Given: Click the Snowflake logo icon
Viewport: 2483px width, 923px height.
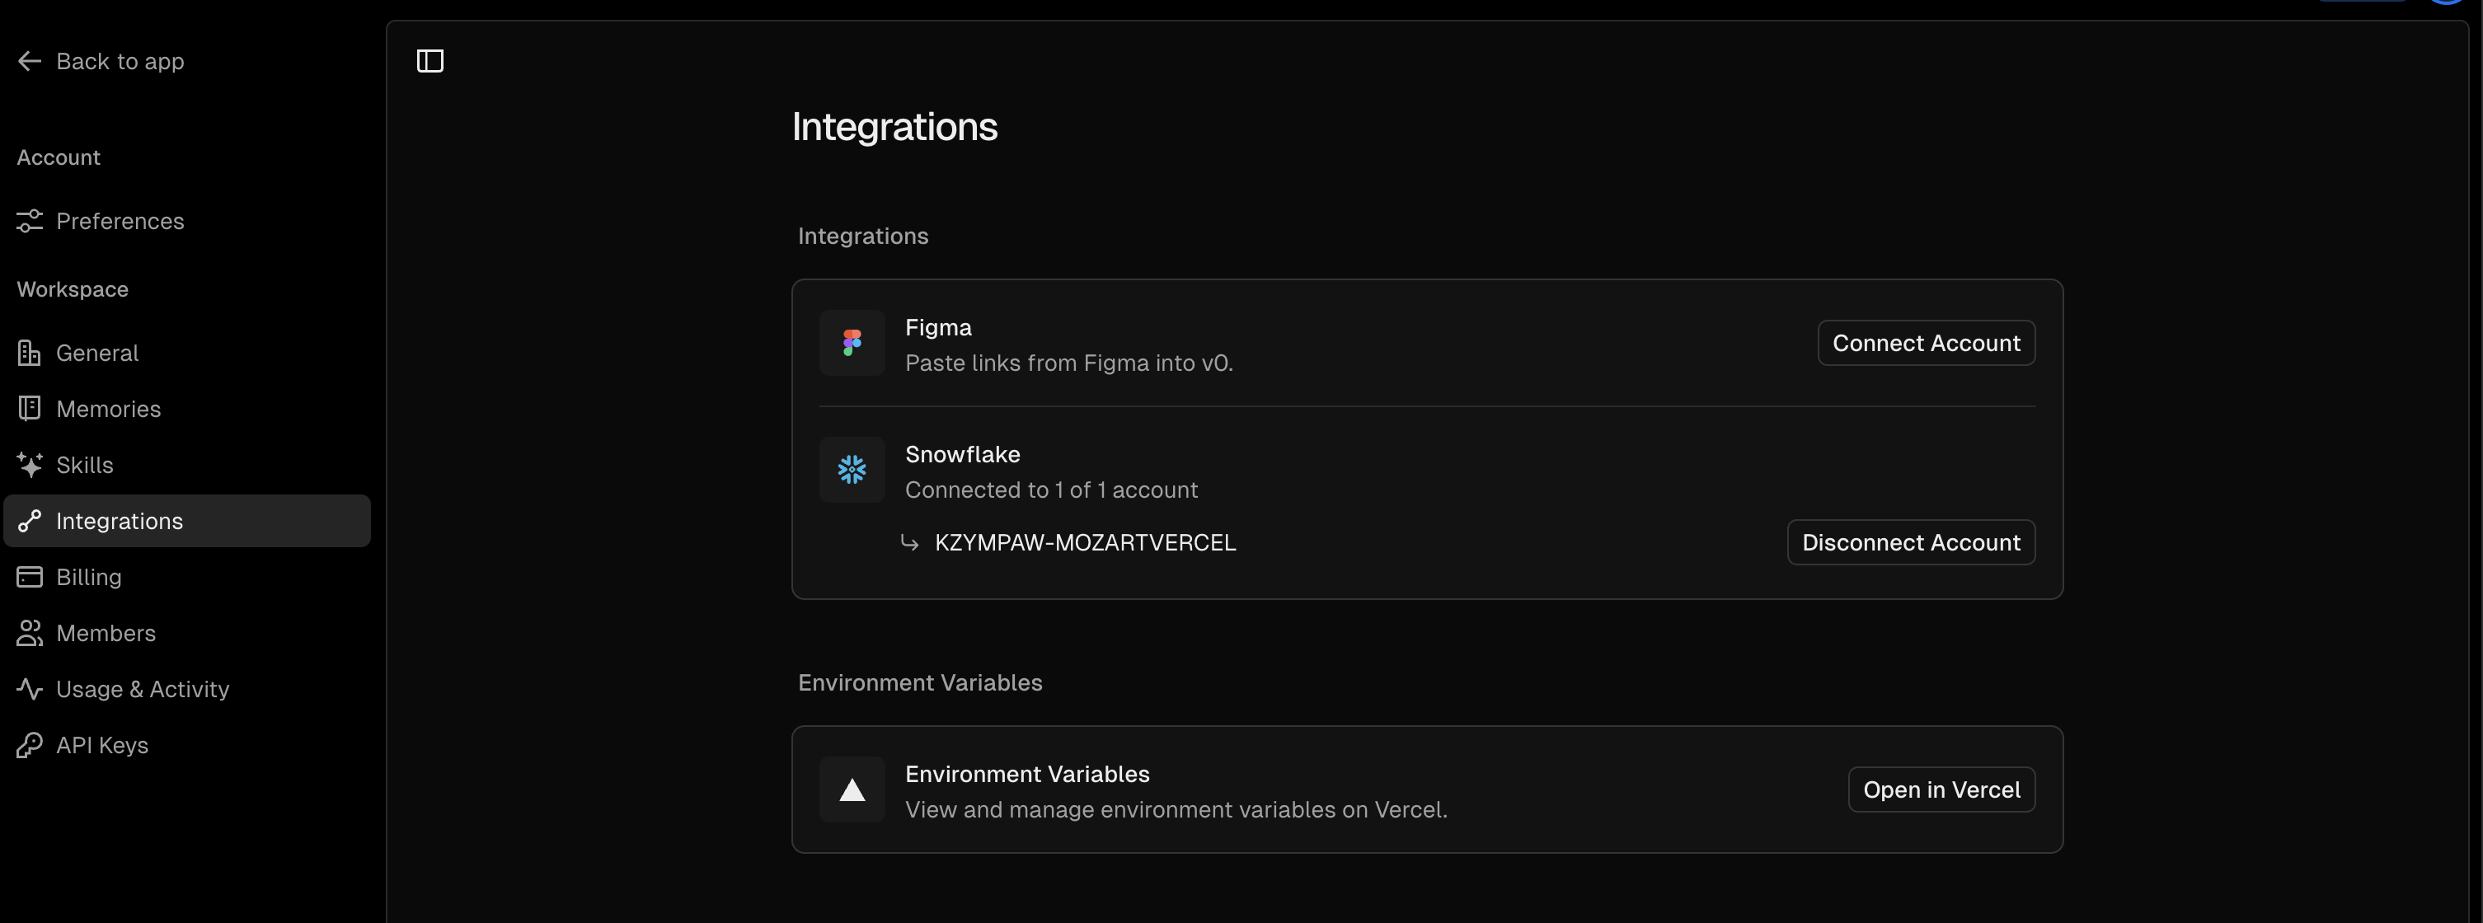Looking at the screenshot, I should pos(852,471).
